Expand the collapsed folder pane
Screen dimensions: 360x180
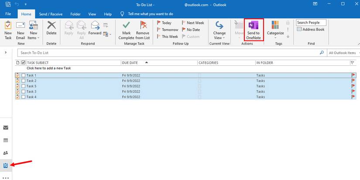point(6,52)
